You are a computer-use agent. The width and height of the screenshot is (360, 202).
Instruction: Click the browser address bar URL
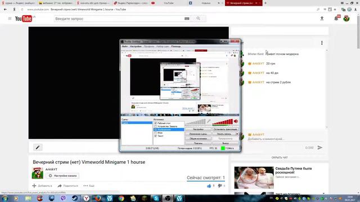tap(76, 10)
